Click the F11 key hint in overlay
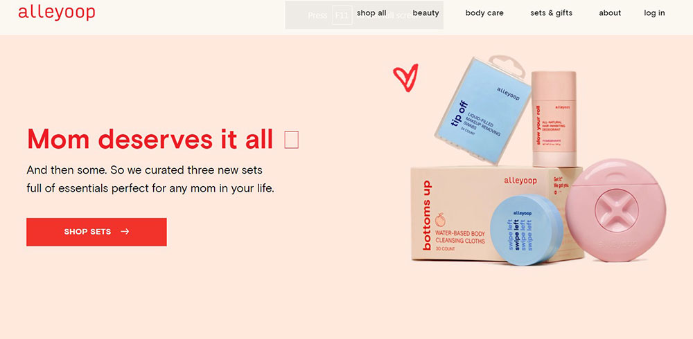 click(x=342, y=15)
